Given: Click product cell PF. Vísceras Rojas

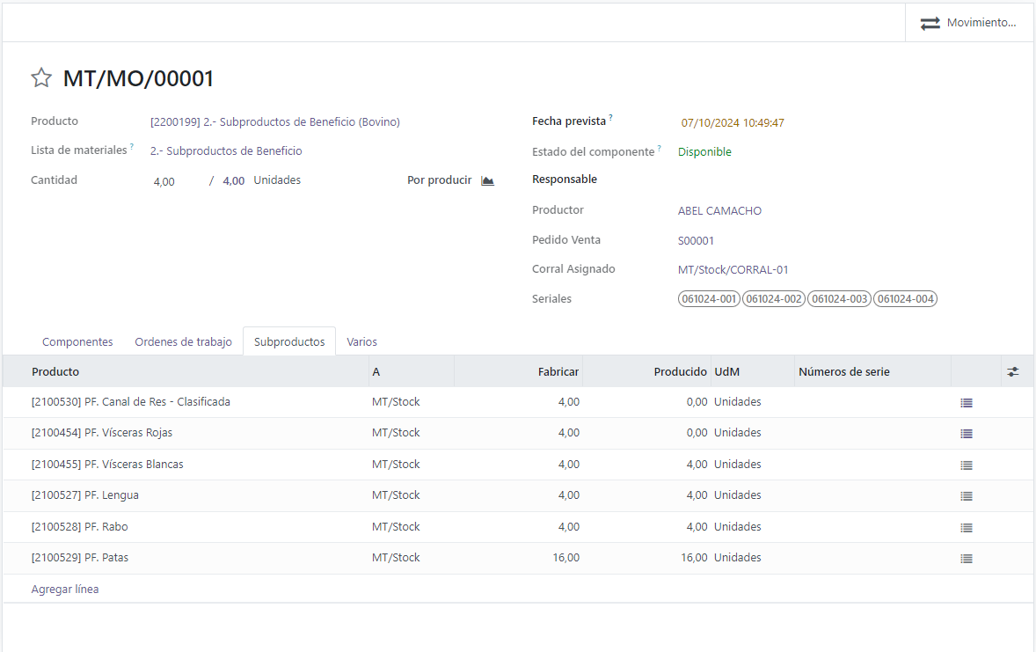Looking at the screenshot, I should point(102,432).
